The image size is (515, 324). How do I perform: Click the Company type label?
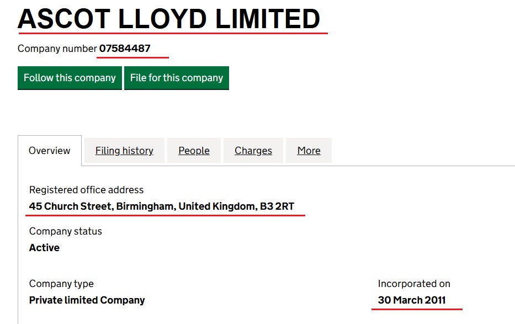[x=61, y=284]
